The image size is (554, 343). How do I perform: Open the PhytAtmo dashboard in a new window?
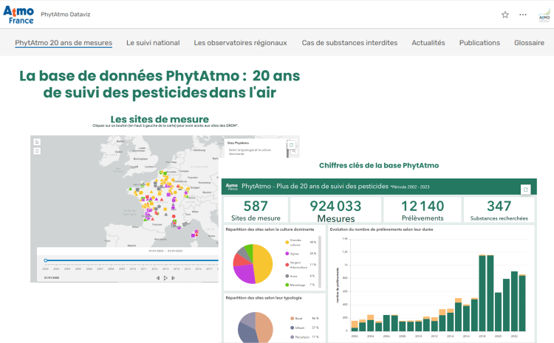(526, 190)
